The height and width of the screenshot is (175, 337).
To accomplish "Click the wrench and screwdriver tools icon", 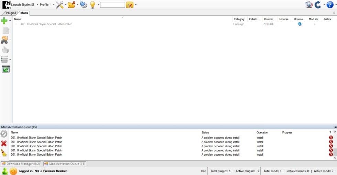I will (x=59, y=5).
